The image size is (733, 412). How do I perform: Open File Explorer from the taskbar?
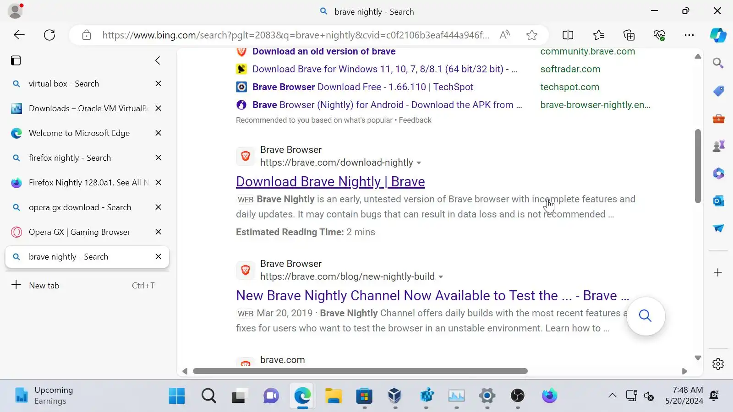pos(334,396)
